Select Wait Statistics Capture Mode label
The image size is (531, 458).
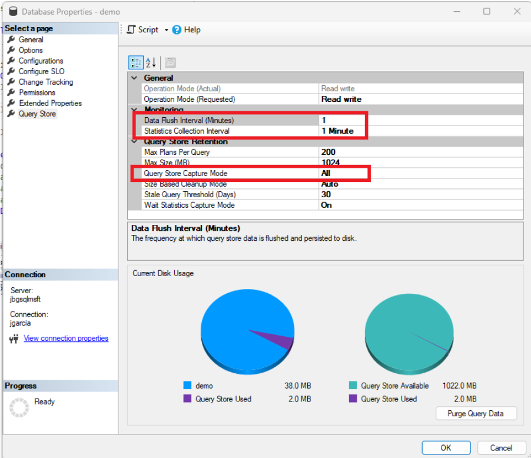(x=190, y=205)
